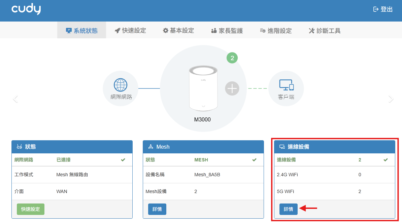
Task: Click the check mark in 連線設備 row
Action: click(386, 160)
